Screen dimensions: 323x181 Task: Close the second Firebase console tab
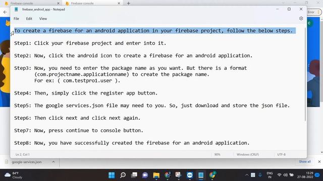tap(119, 4)
